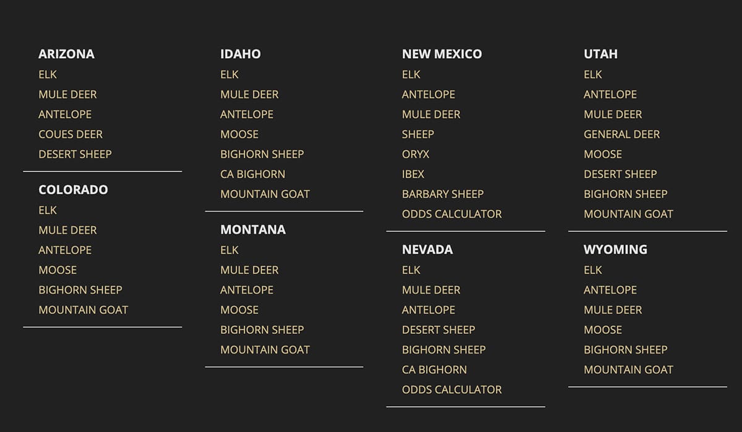Select Colorado Mountain Goat link

pyautogui.click(x=83, y=310)
